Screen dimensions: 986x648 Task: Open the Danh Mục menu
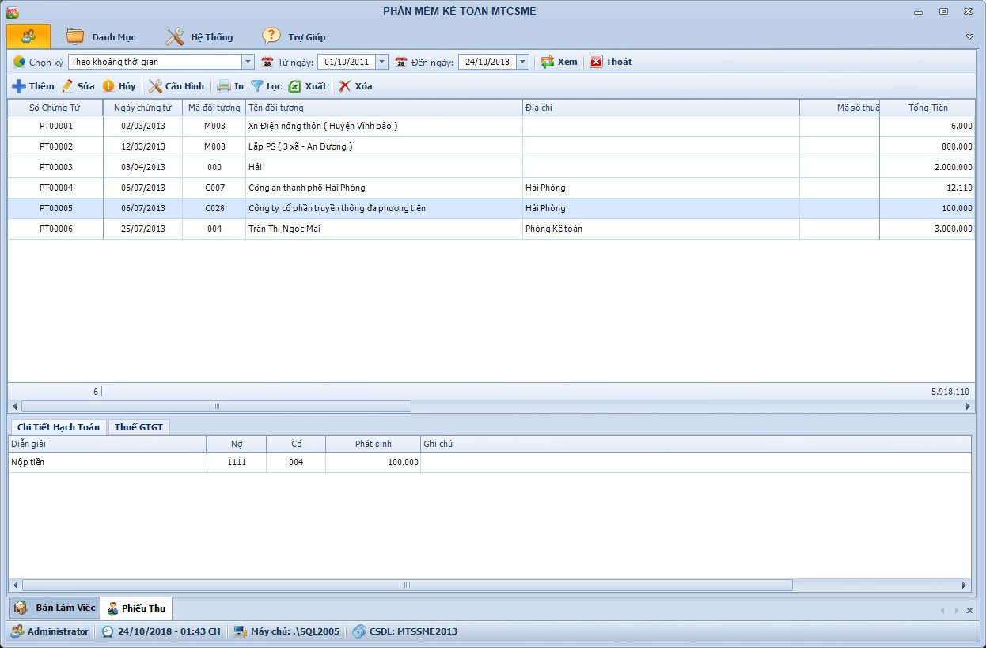coord(101,36)
